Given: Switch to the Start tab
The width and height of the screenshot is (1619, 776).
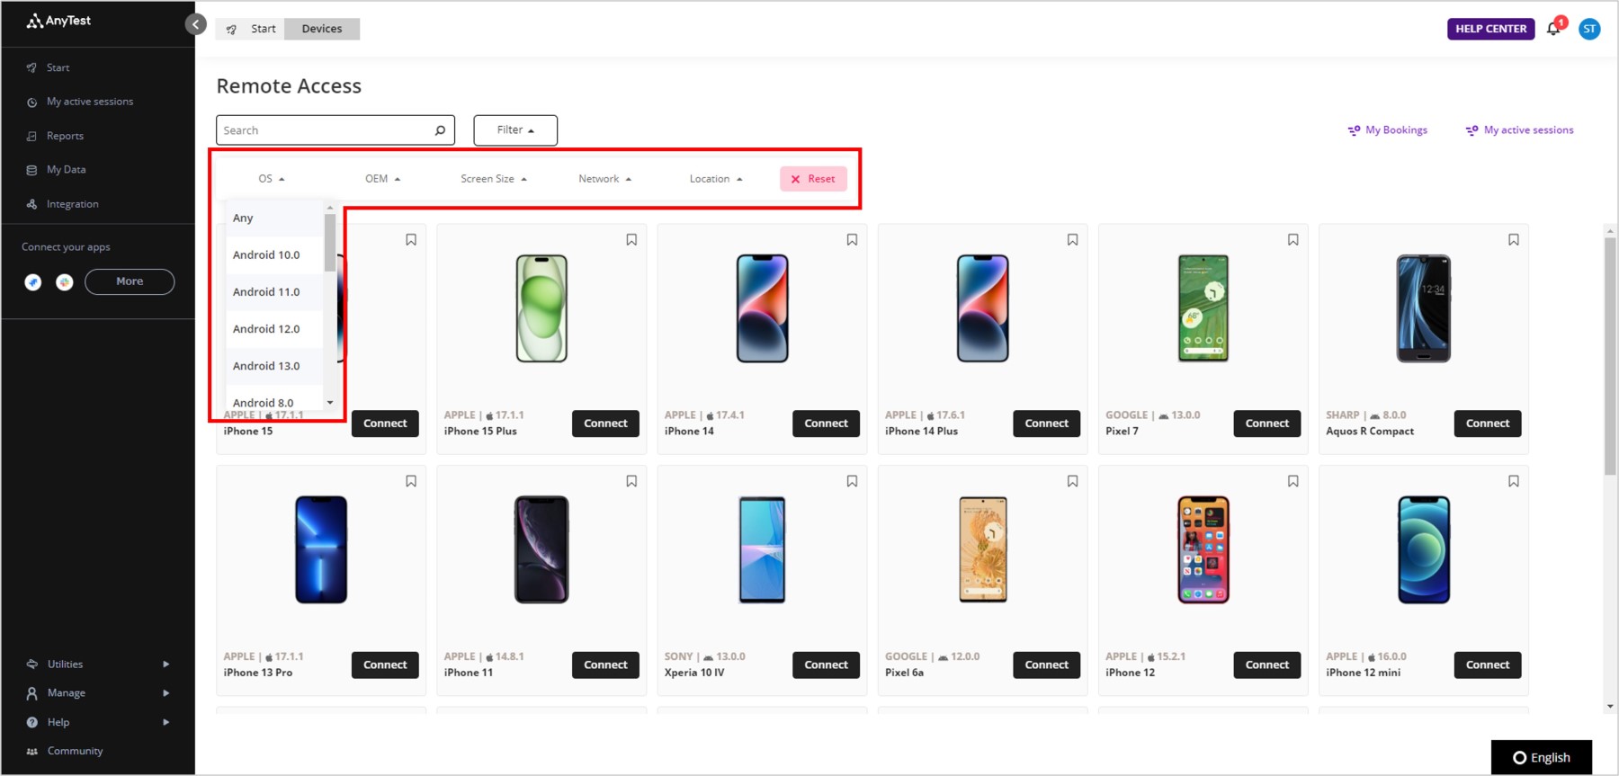Looking at the screenshot, I should click(x=252, y=29).
